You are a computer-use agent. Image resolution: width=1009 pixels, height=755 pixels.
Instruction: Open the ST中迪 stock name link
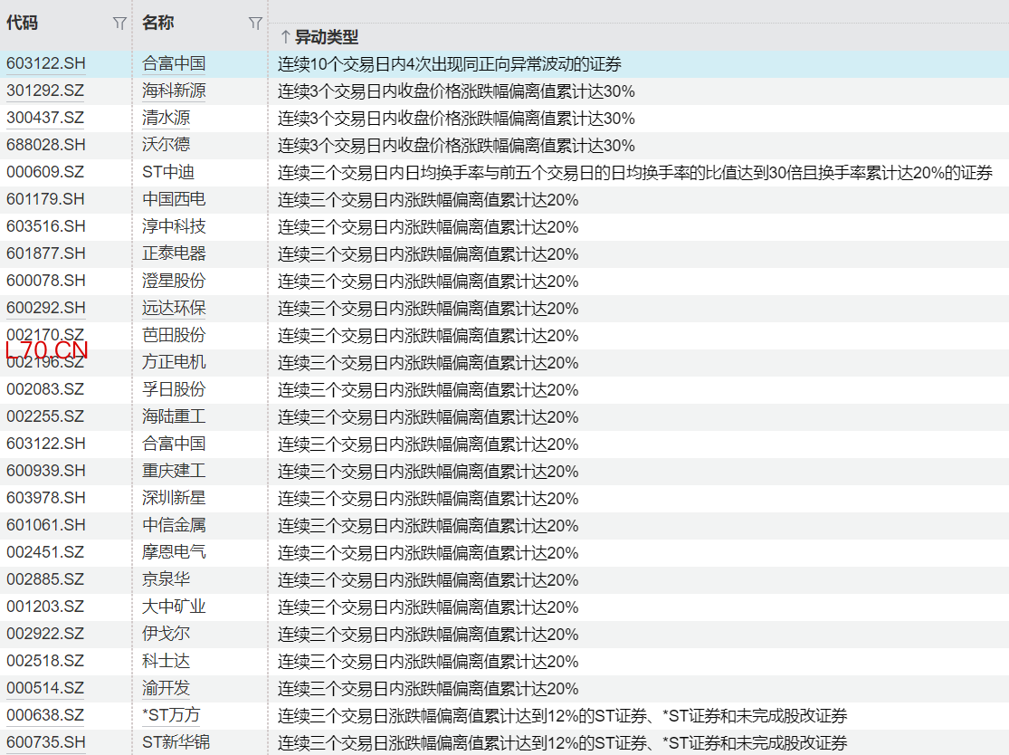(x=168, y=172)
